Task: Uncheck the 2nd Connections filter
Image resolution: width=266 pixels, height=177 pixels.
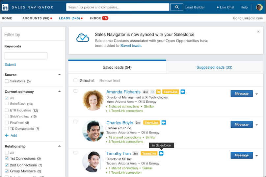Action: click(x=7, y=165)
